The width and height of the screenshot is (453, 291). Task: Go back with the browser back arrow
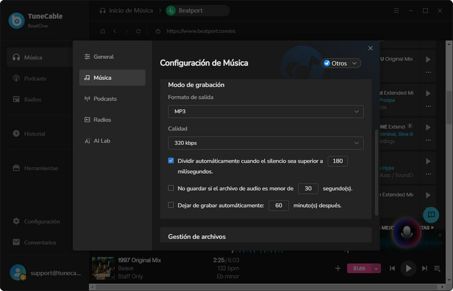coord(115,31)
